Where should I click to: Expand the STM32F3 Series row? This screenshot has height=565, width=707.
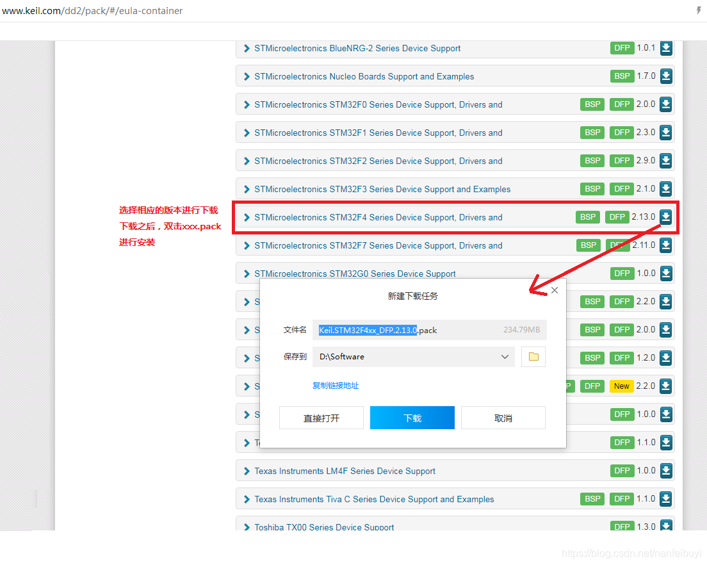247,190
